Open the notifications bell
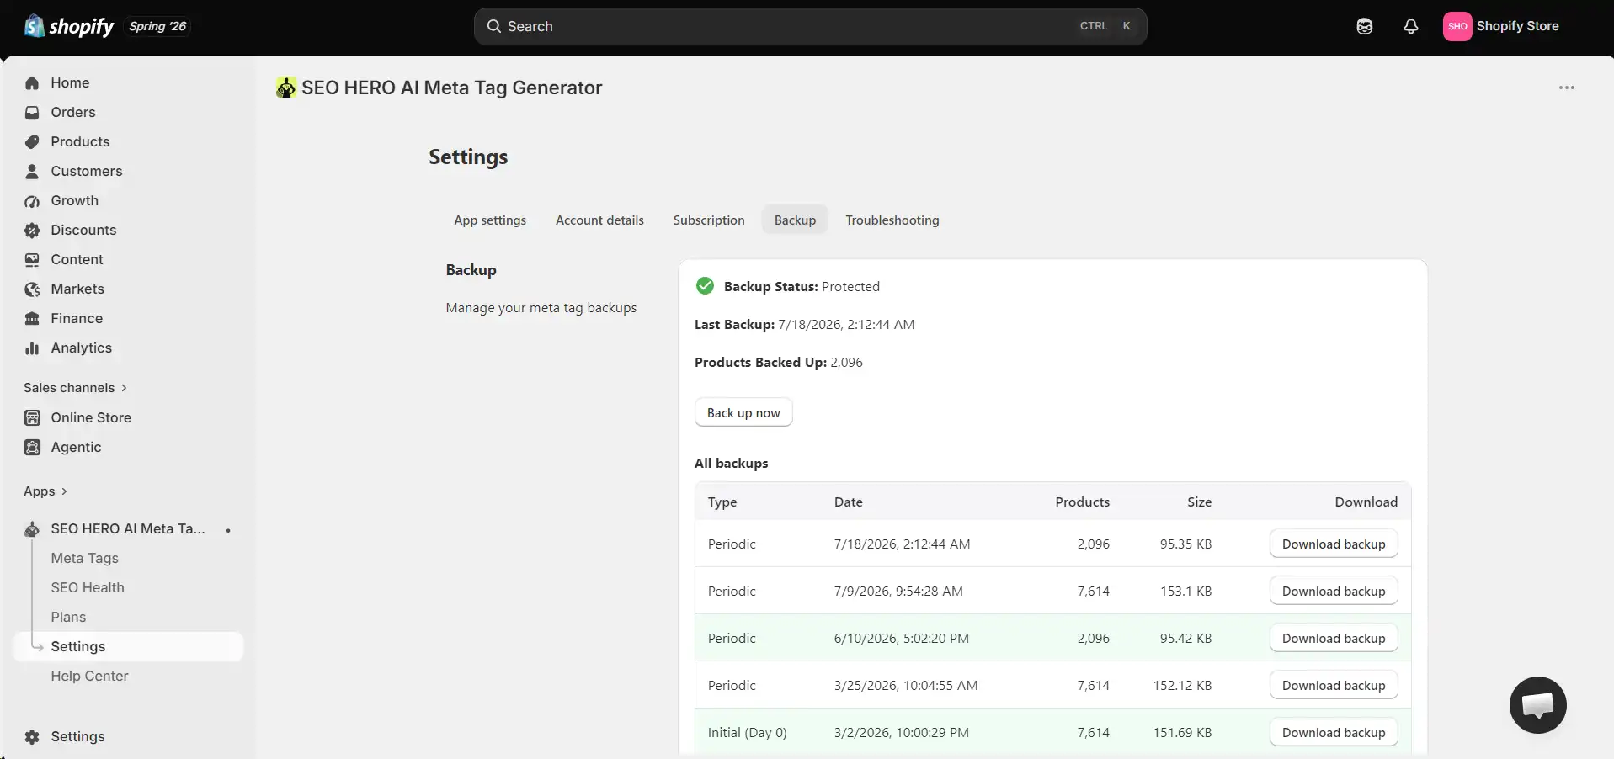Screen dimensions: 1614x759 click(1411, 26)
